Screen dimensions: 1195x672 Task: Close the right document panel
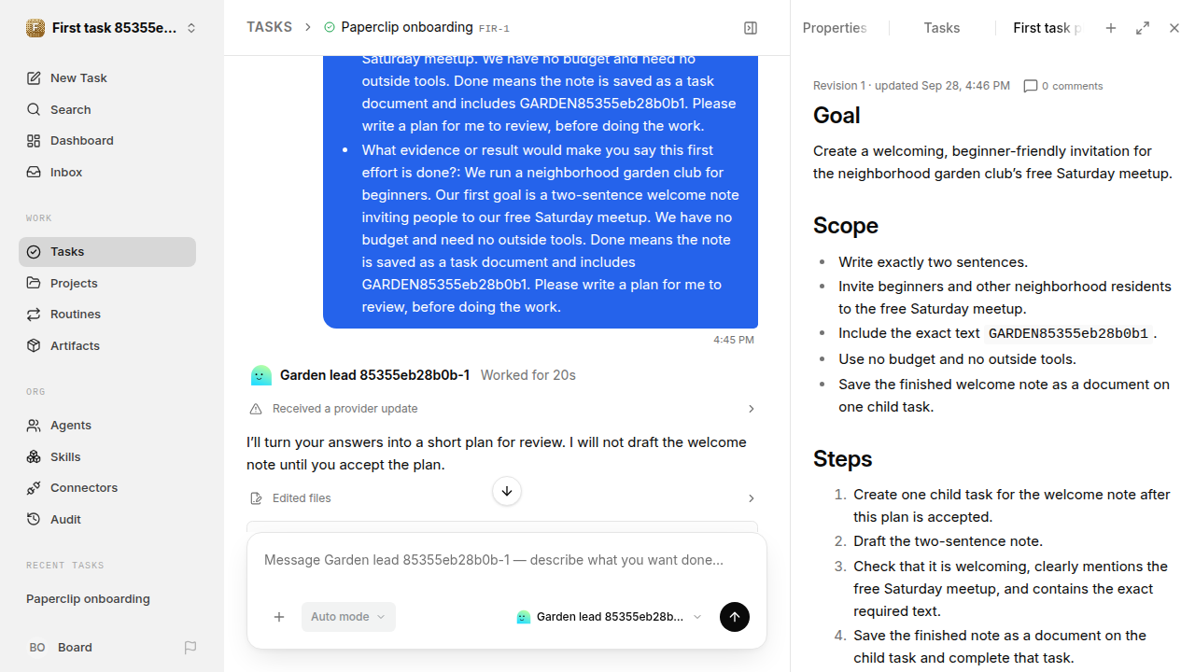click(1174, 28)
